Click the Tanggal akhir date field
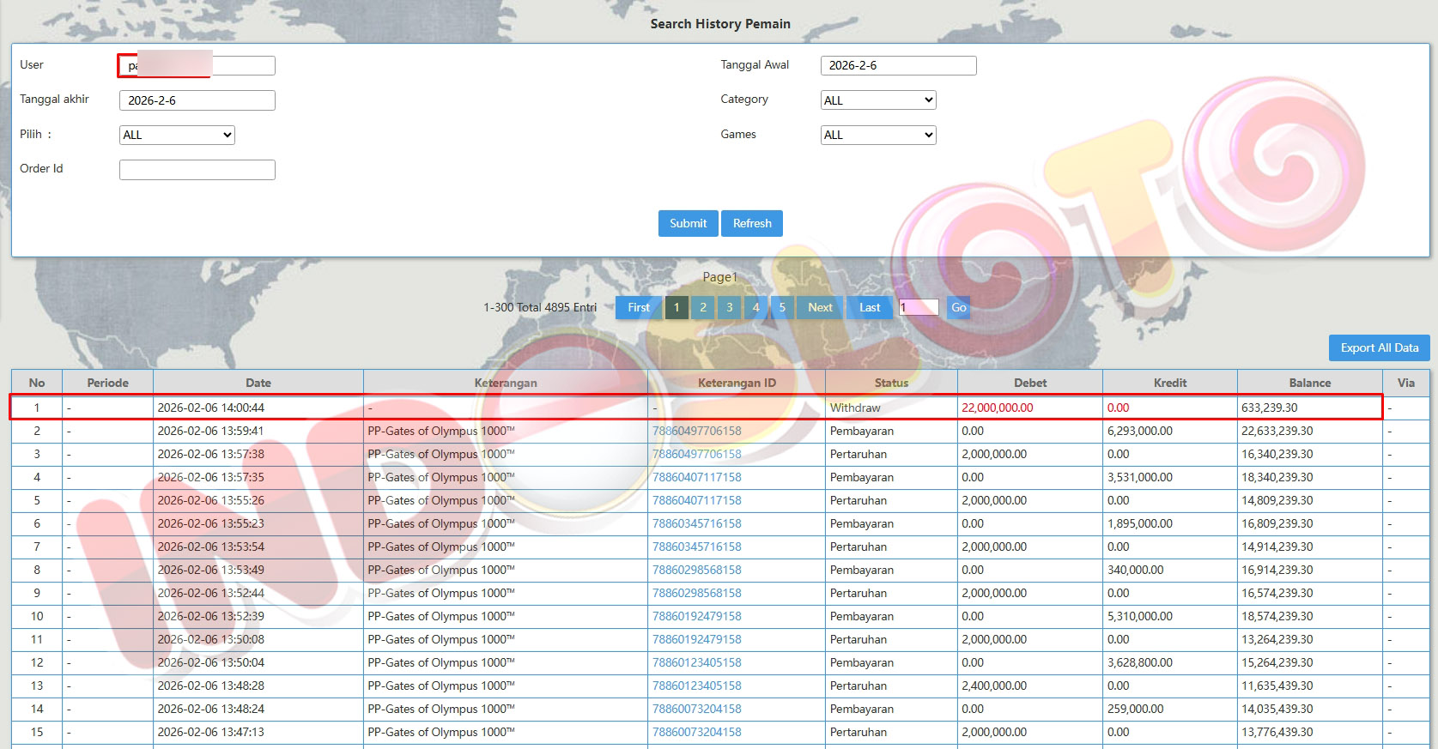 click(197, 100)
